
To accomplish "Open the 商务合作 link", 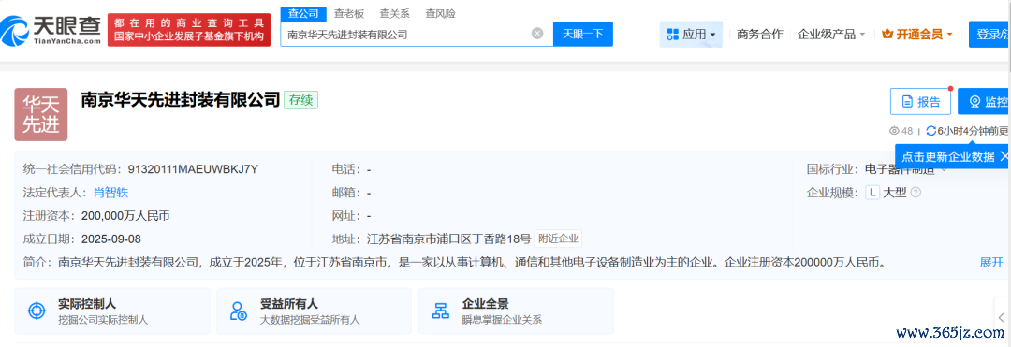I will [x=759, y=34].
